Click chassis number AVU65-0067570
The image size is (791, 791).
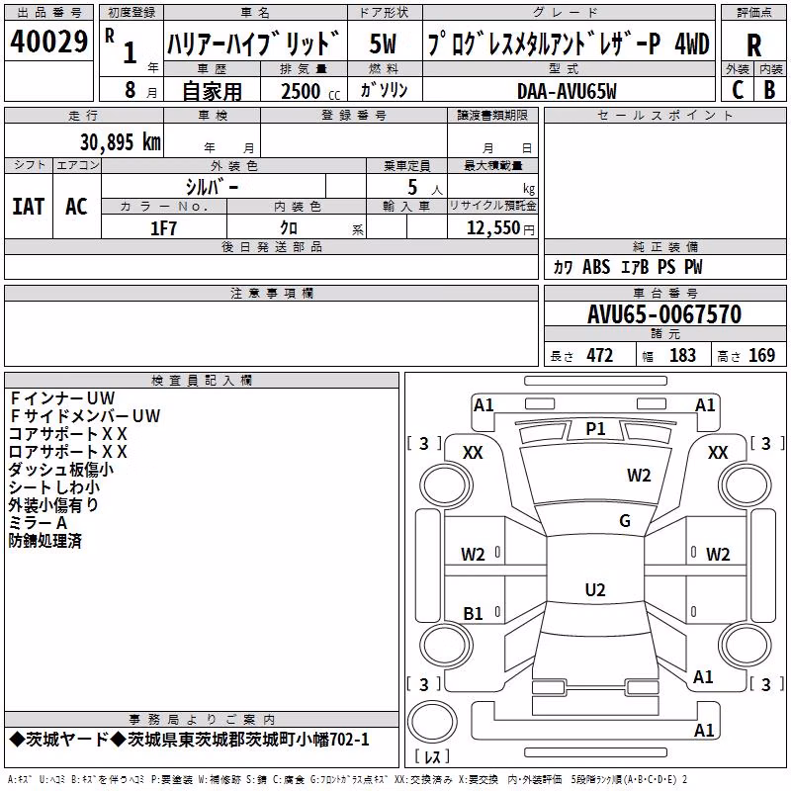pos(664,314)
